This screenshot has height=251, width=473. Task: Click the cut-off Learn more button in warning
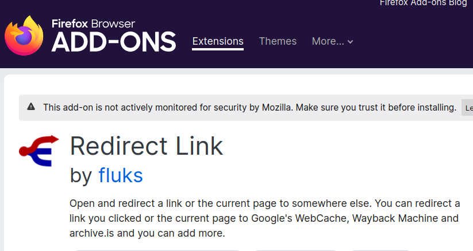coord(467,107)
